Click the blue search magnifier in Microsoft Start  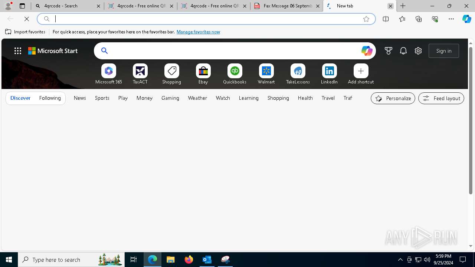coord(104,51)
